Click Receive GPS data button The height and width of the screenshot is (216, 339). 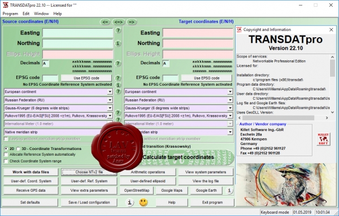[31, 191]
